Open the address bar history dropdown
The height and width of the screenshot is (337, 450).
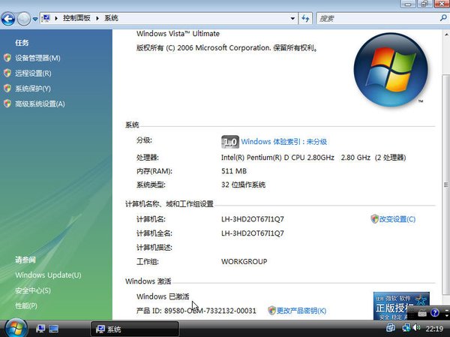(292, 18)
